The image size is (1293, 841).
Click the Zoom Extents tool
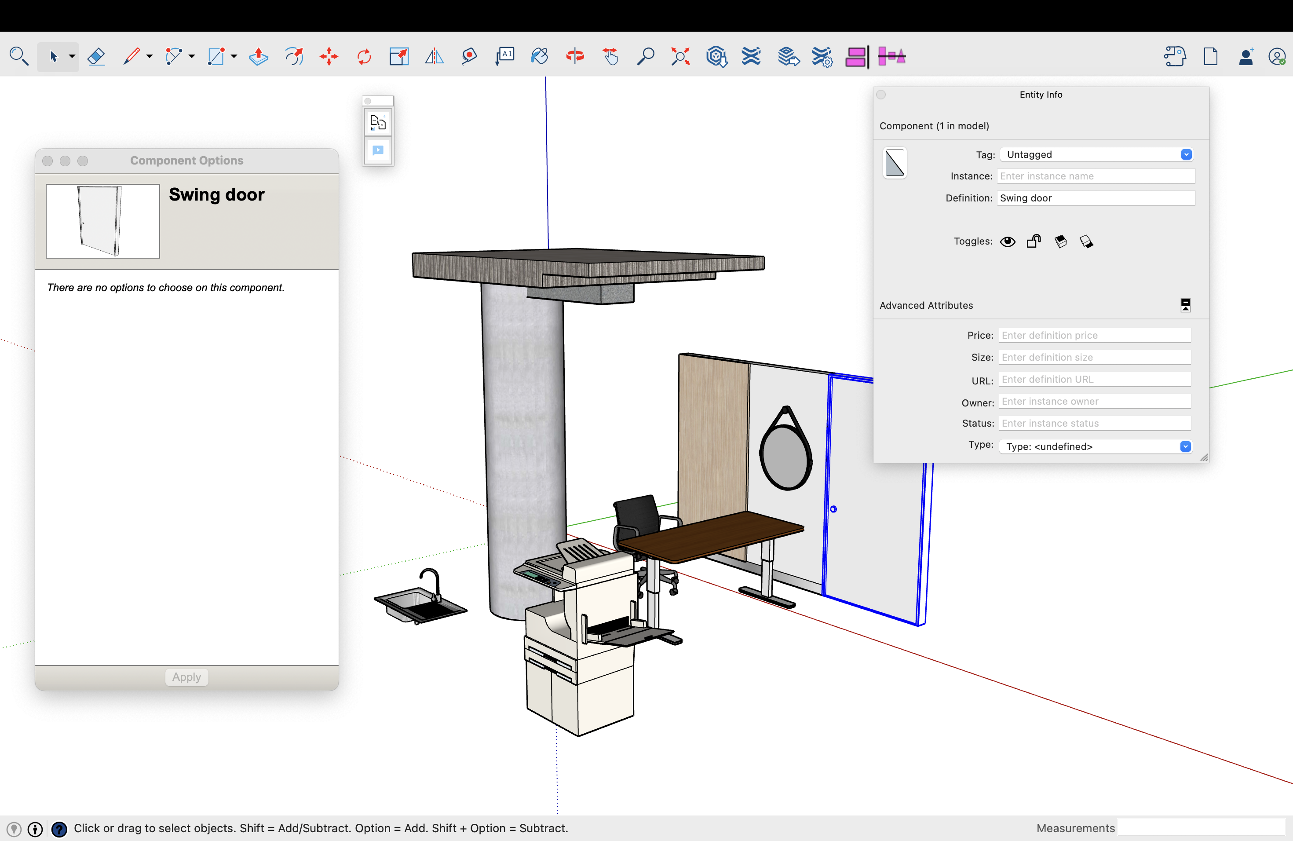pyautogui.click(x=680, y=56)
